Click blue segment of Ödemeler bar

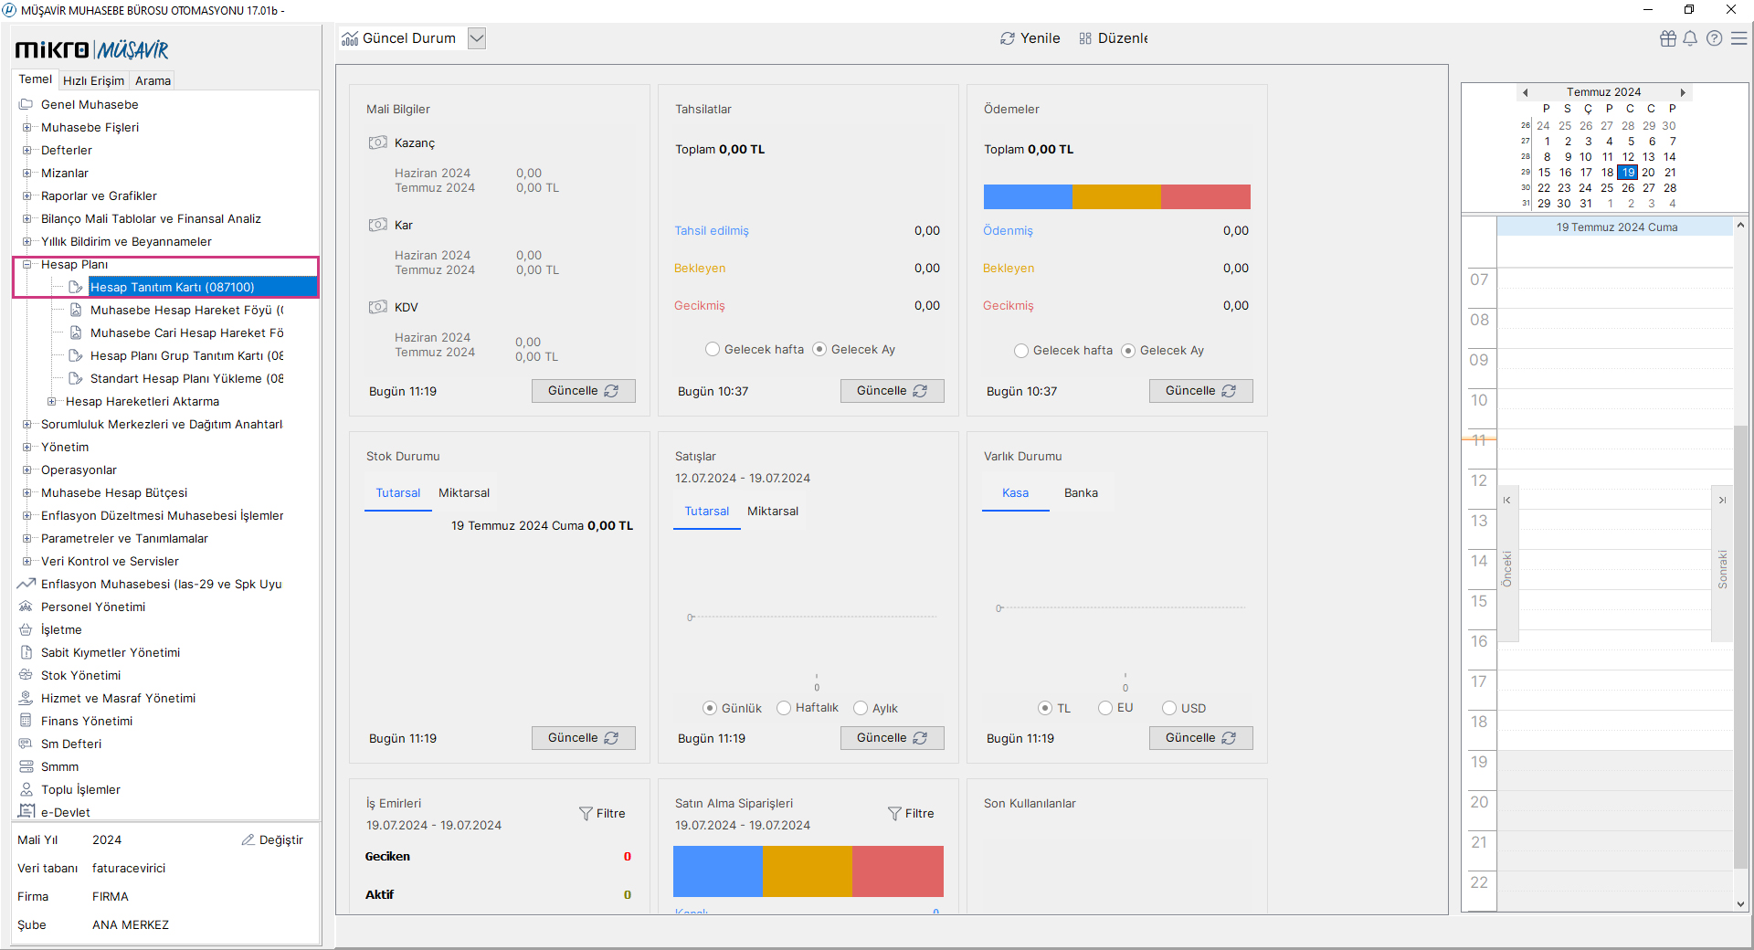[x=1028, y=196]
